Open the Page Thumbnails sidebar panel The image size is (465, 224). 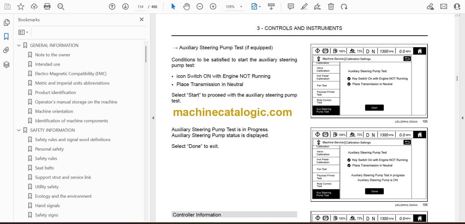7,23
